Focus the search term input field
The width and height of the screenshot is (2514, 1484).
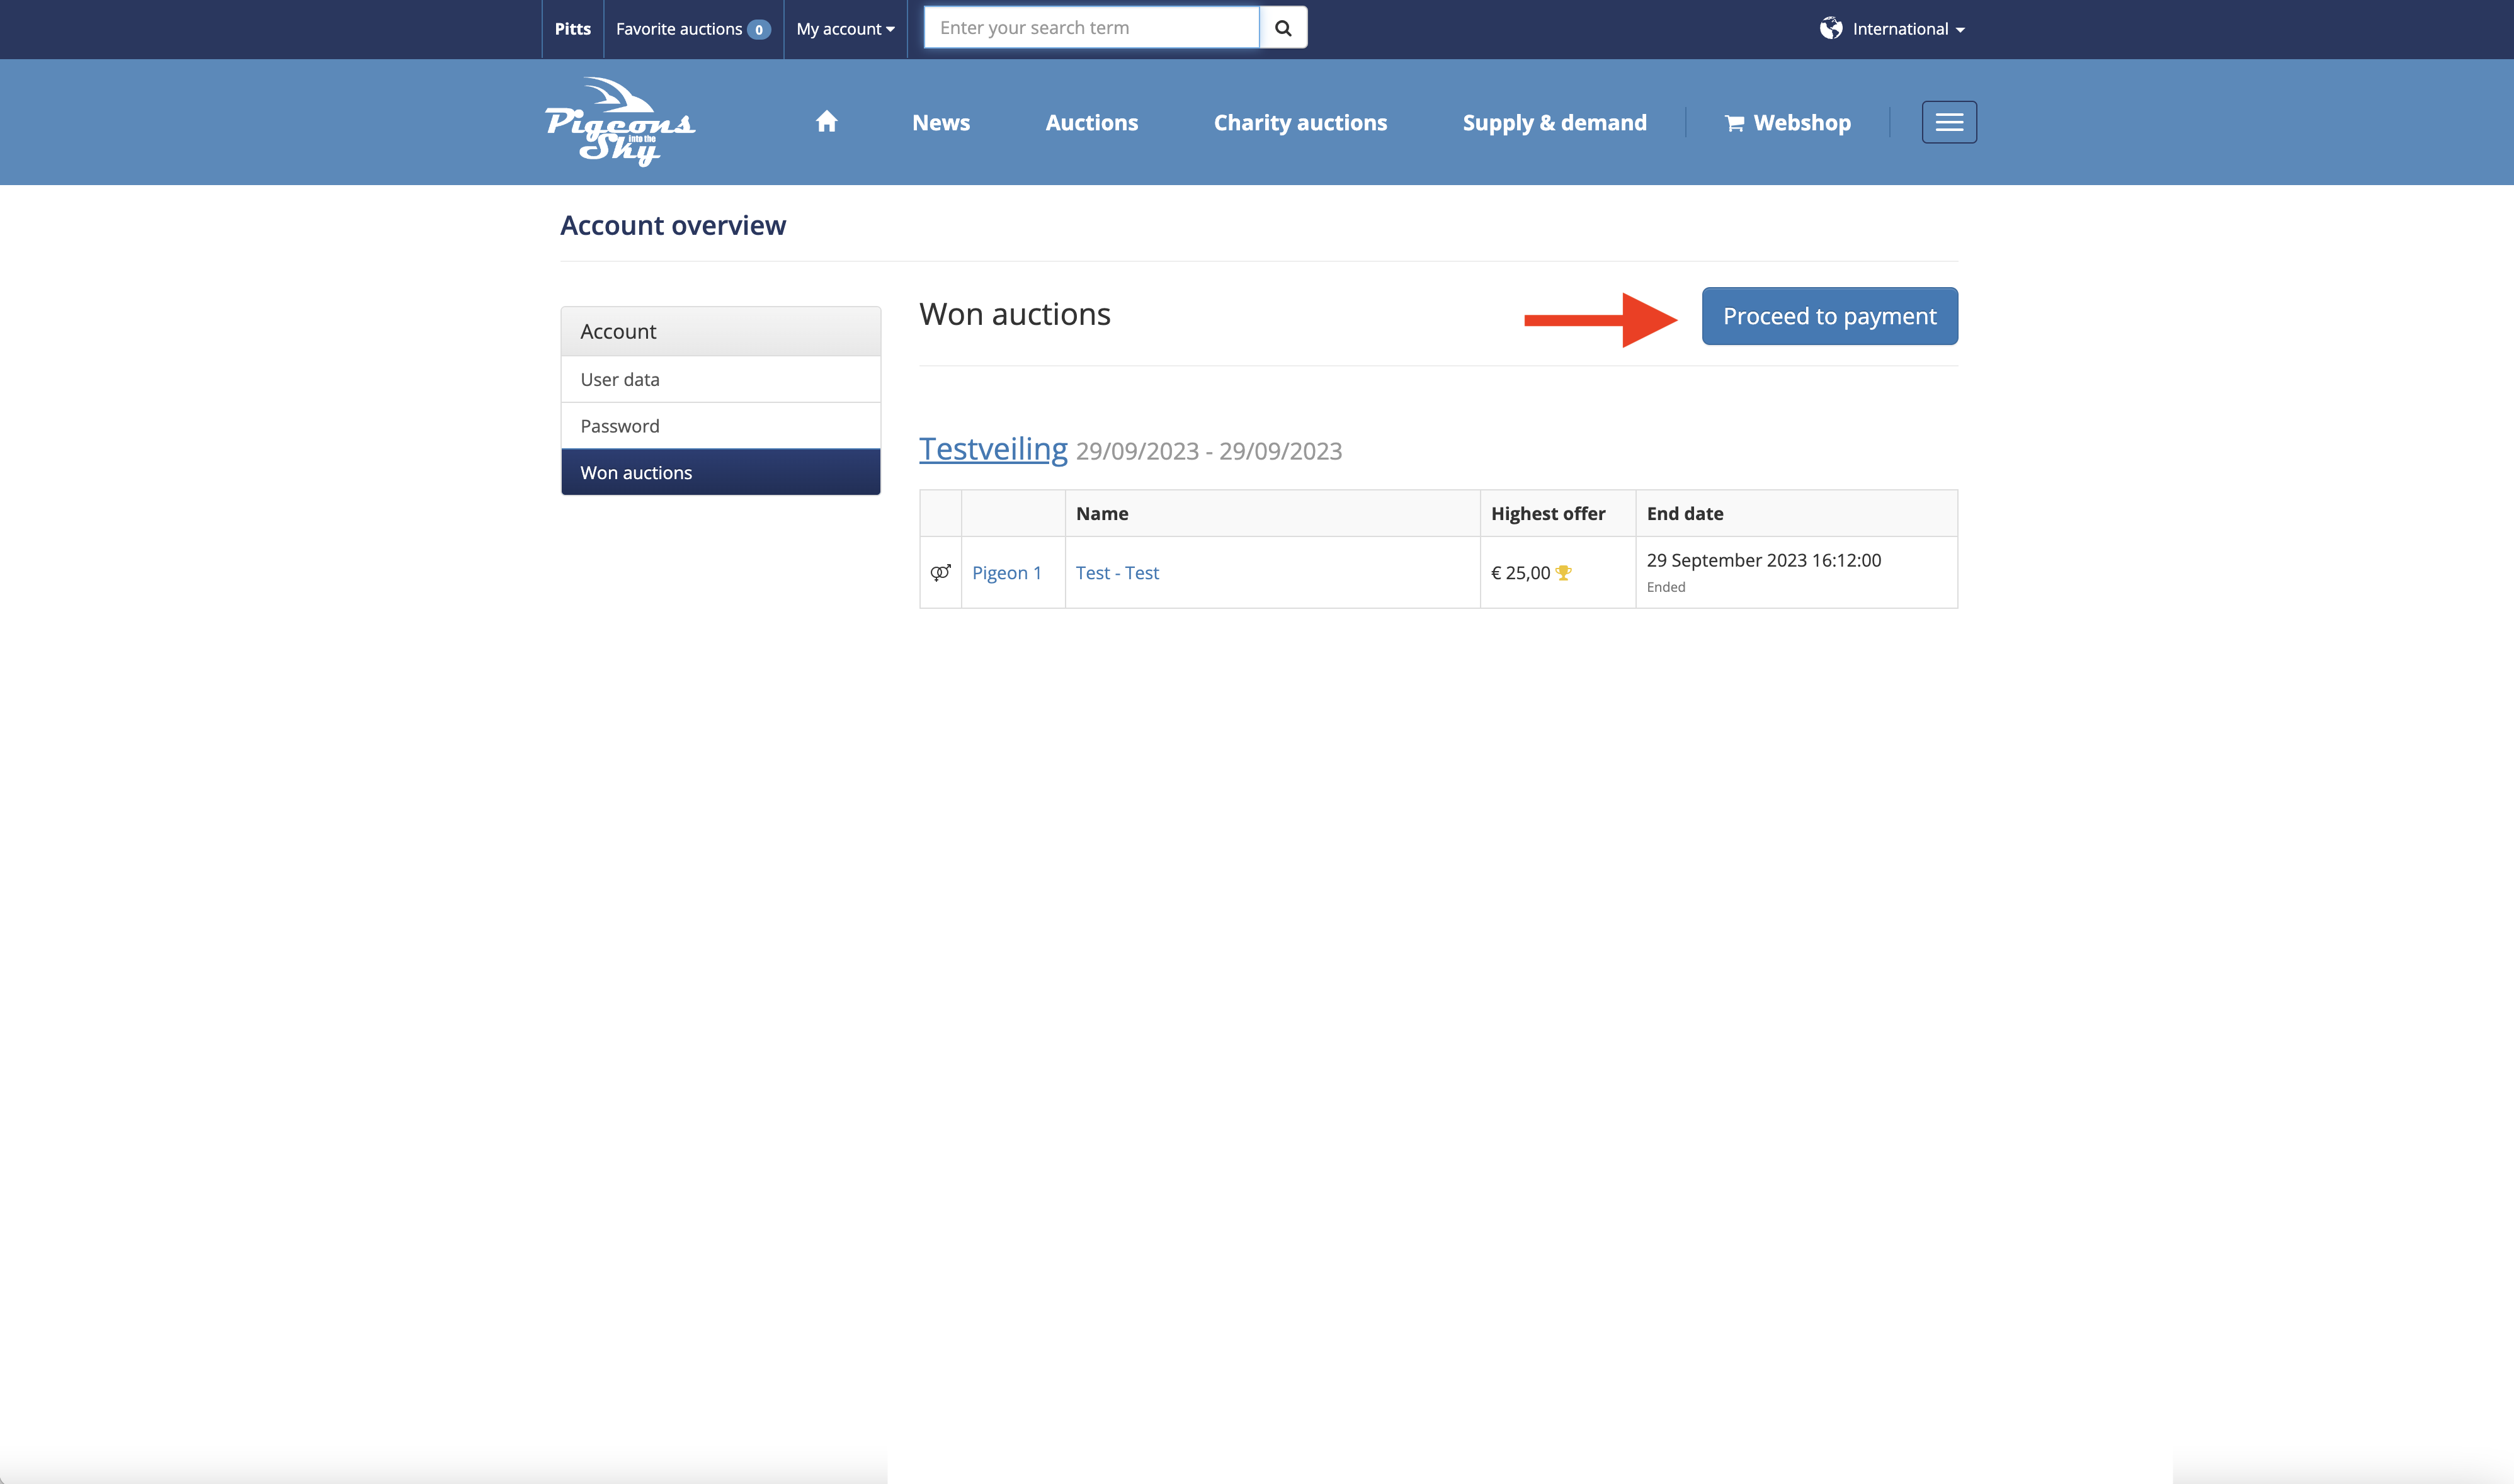point(1090,28)
